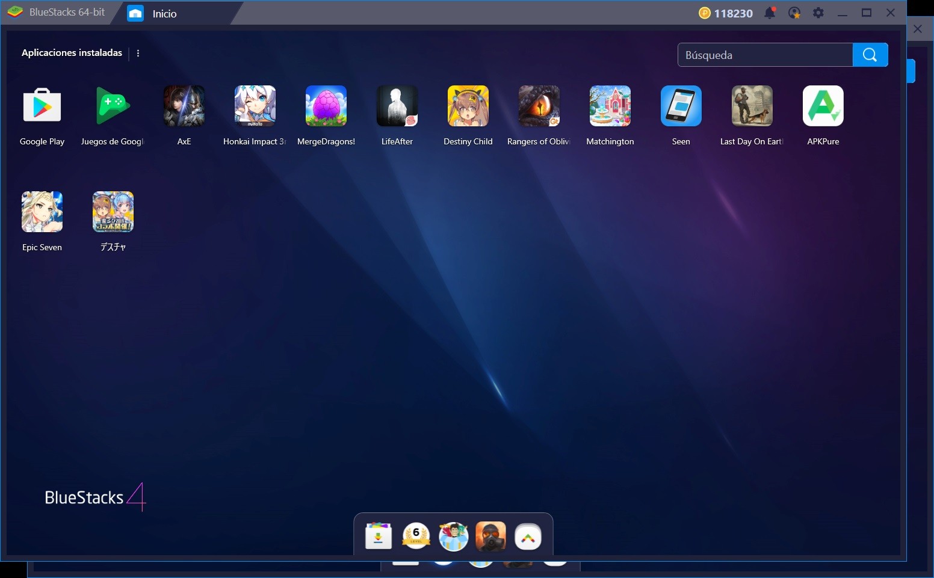Open the gift box character dock icon

[453, 536]
